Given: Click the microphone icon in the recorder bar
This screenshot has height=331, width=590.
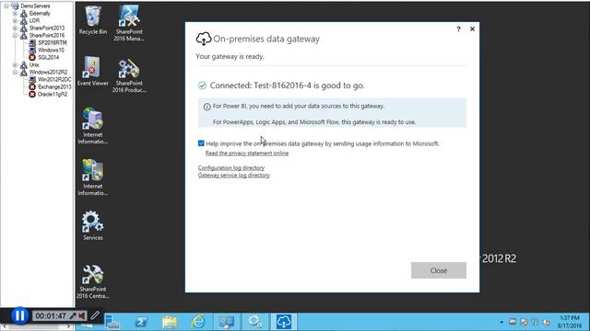Looking at the screenshot, I should (x=73, y=315).
